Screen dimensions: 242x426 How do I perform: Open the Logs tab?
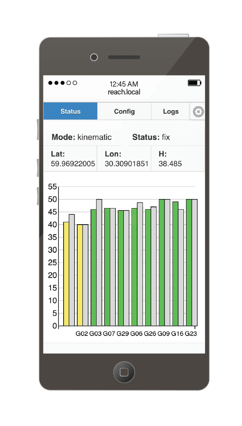[171, 111]
